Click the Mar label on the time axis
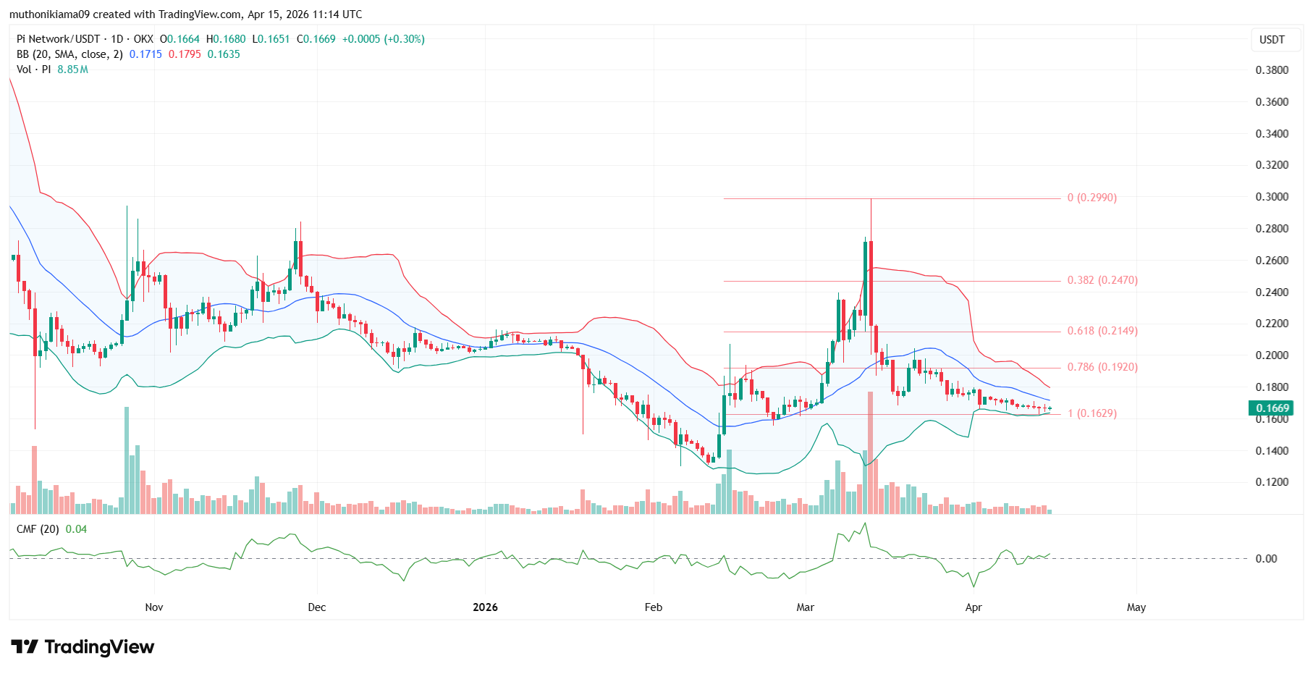Image resolution: width=1313 pixels, height=674 pixels. 806,607
